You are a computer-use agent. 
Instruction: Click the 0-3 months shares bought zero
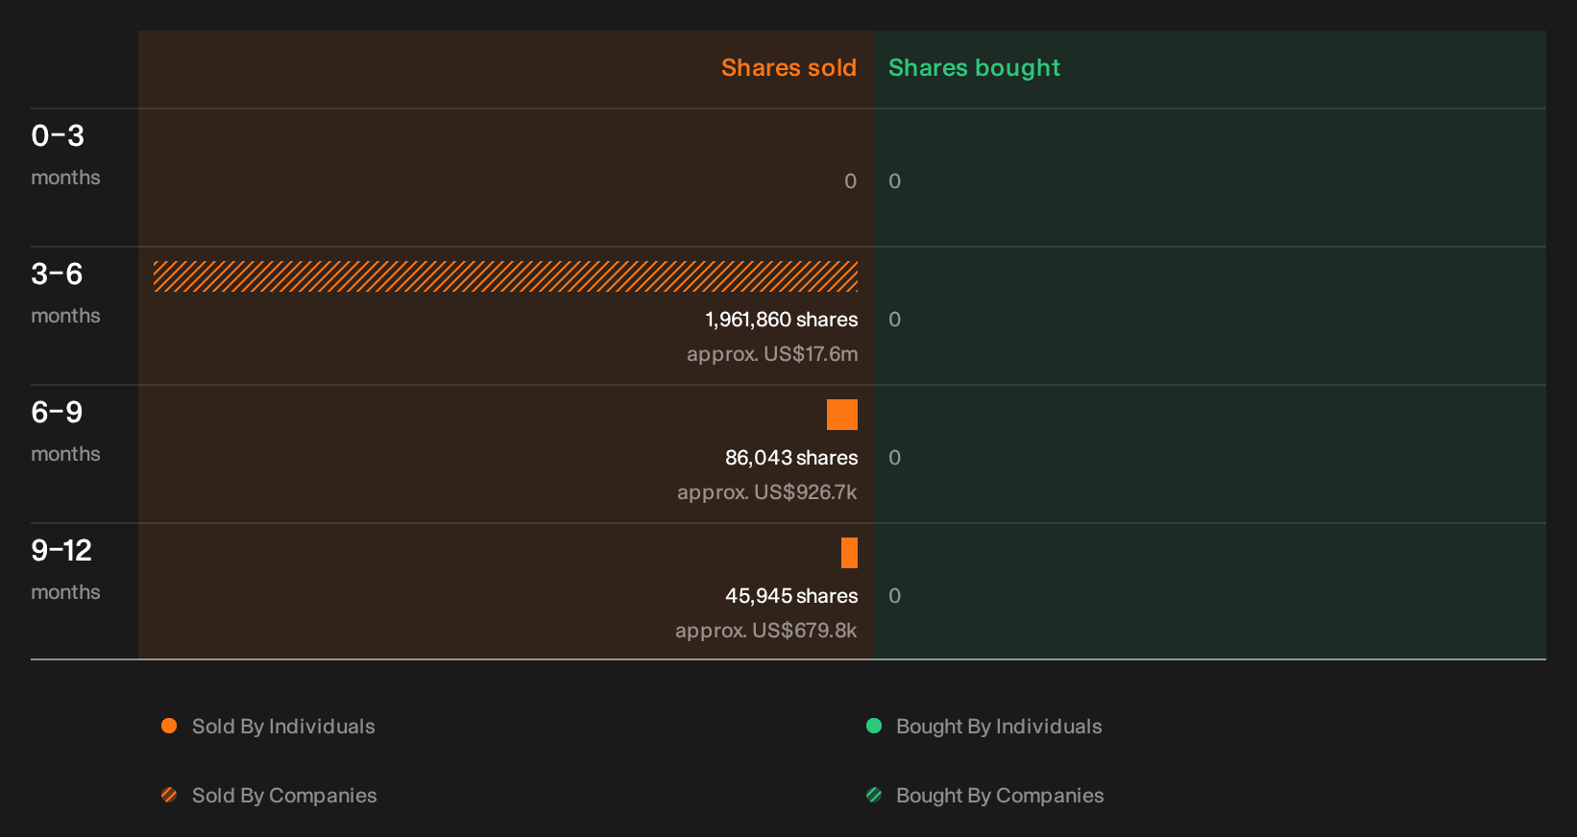click(x=895, y=181)
